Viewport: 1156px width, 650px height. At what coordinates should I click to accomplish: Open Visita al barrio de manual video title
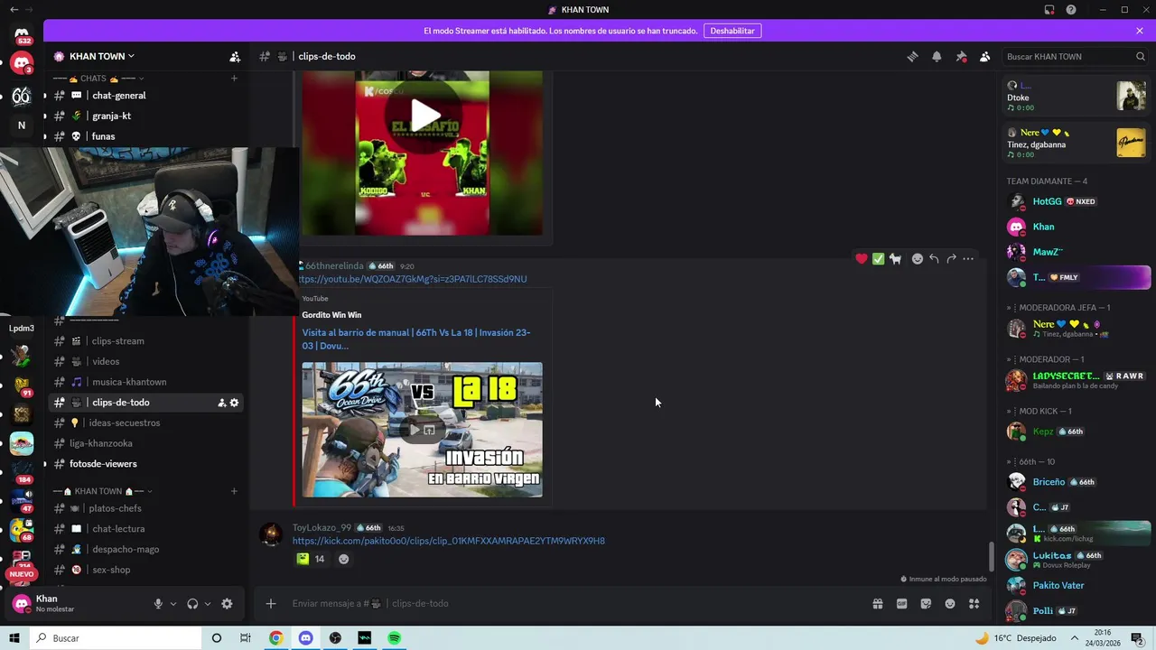(416, 339)
